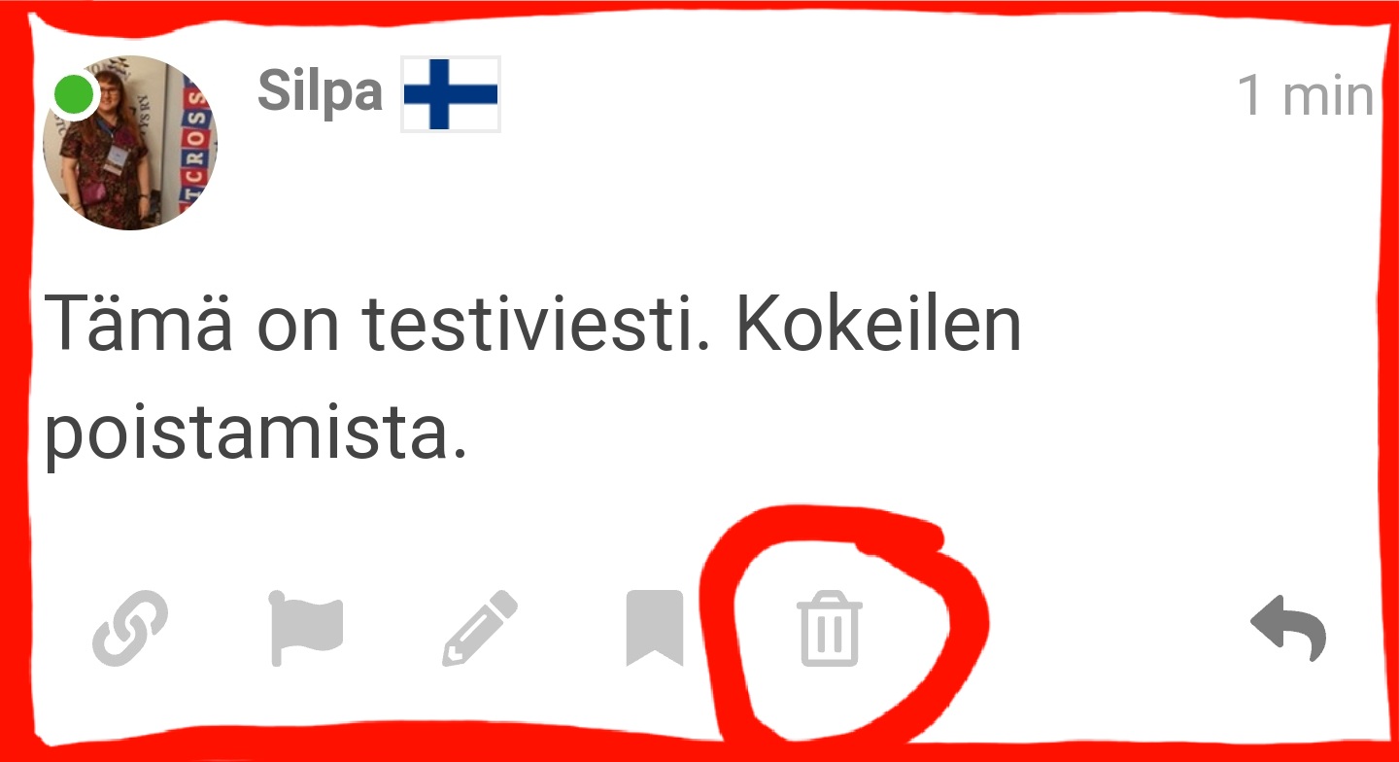Screen dimensions: 1399x762
Task: Open Silpa's profile picture
Action: tap(130, 143)
